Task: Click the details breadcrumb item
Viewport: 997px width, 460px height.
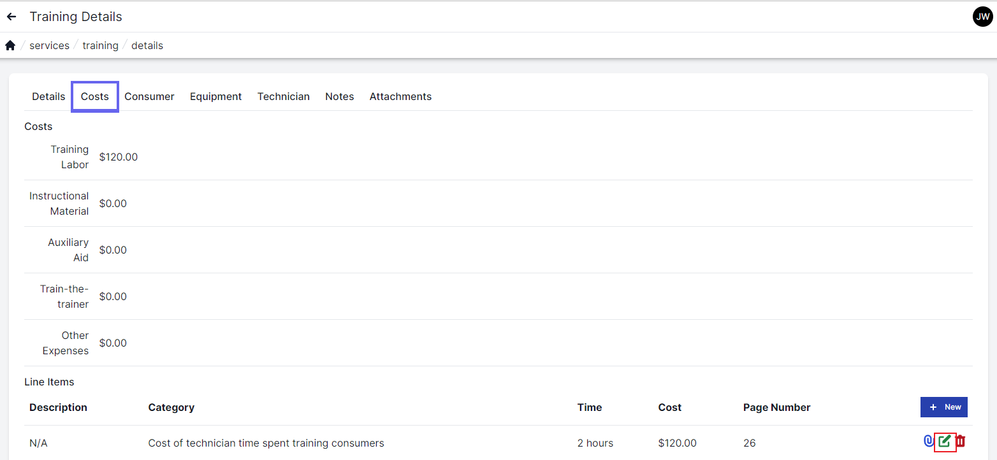Action: tap(147, 46)
